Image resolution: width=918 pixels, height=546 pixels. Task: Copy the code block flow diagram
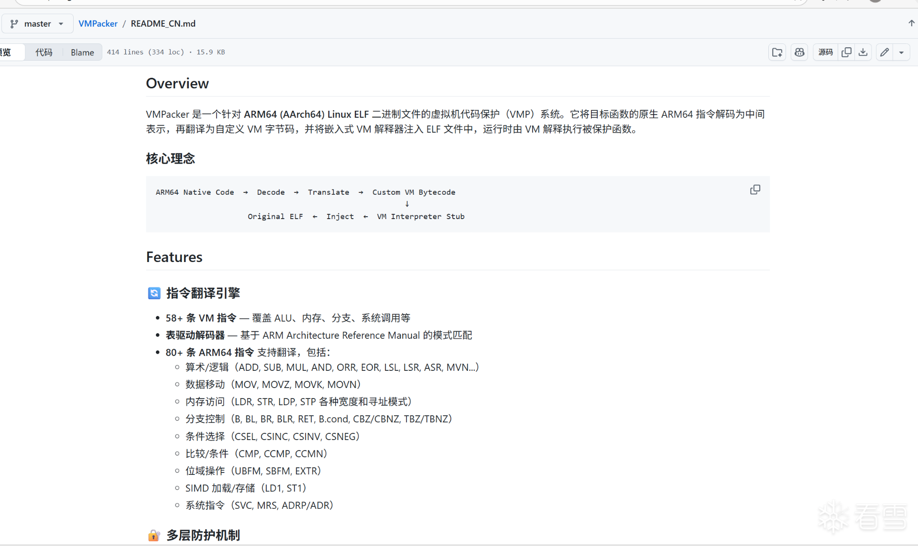point(755,190)
